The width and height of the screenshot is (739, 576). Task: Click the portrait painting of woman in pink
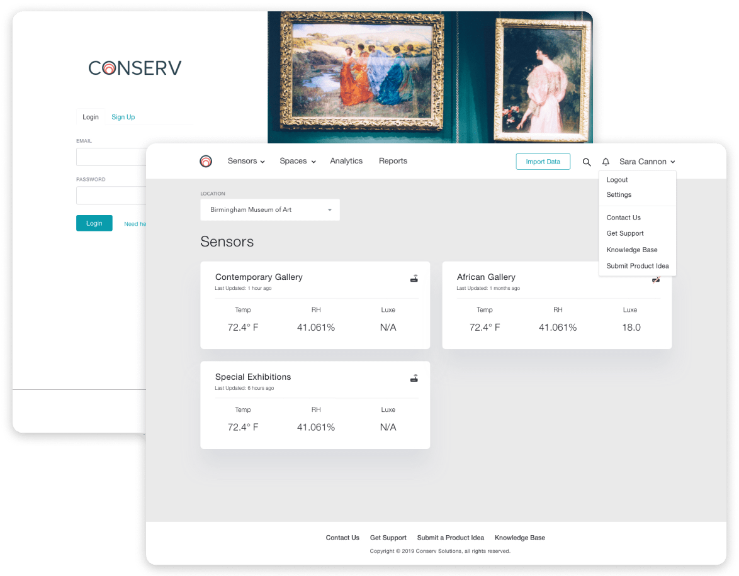point(543,80)
